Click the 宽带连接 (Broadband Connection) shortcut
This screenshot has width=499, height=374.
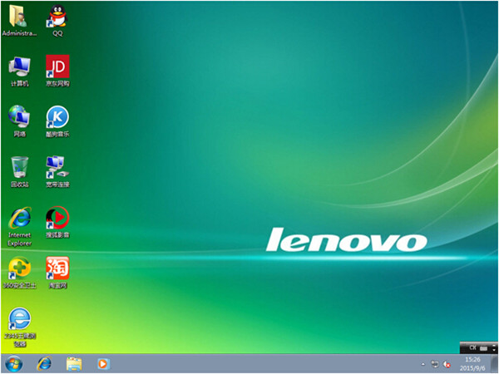click(57, 166)
